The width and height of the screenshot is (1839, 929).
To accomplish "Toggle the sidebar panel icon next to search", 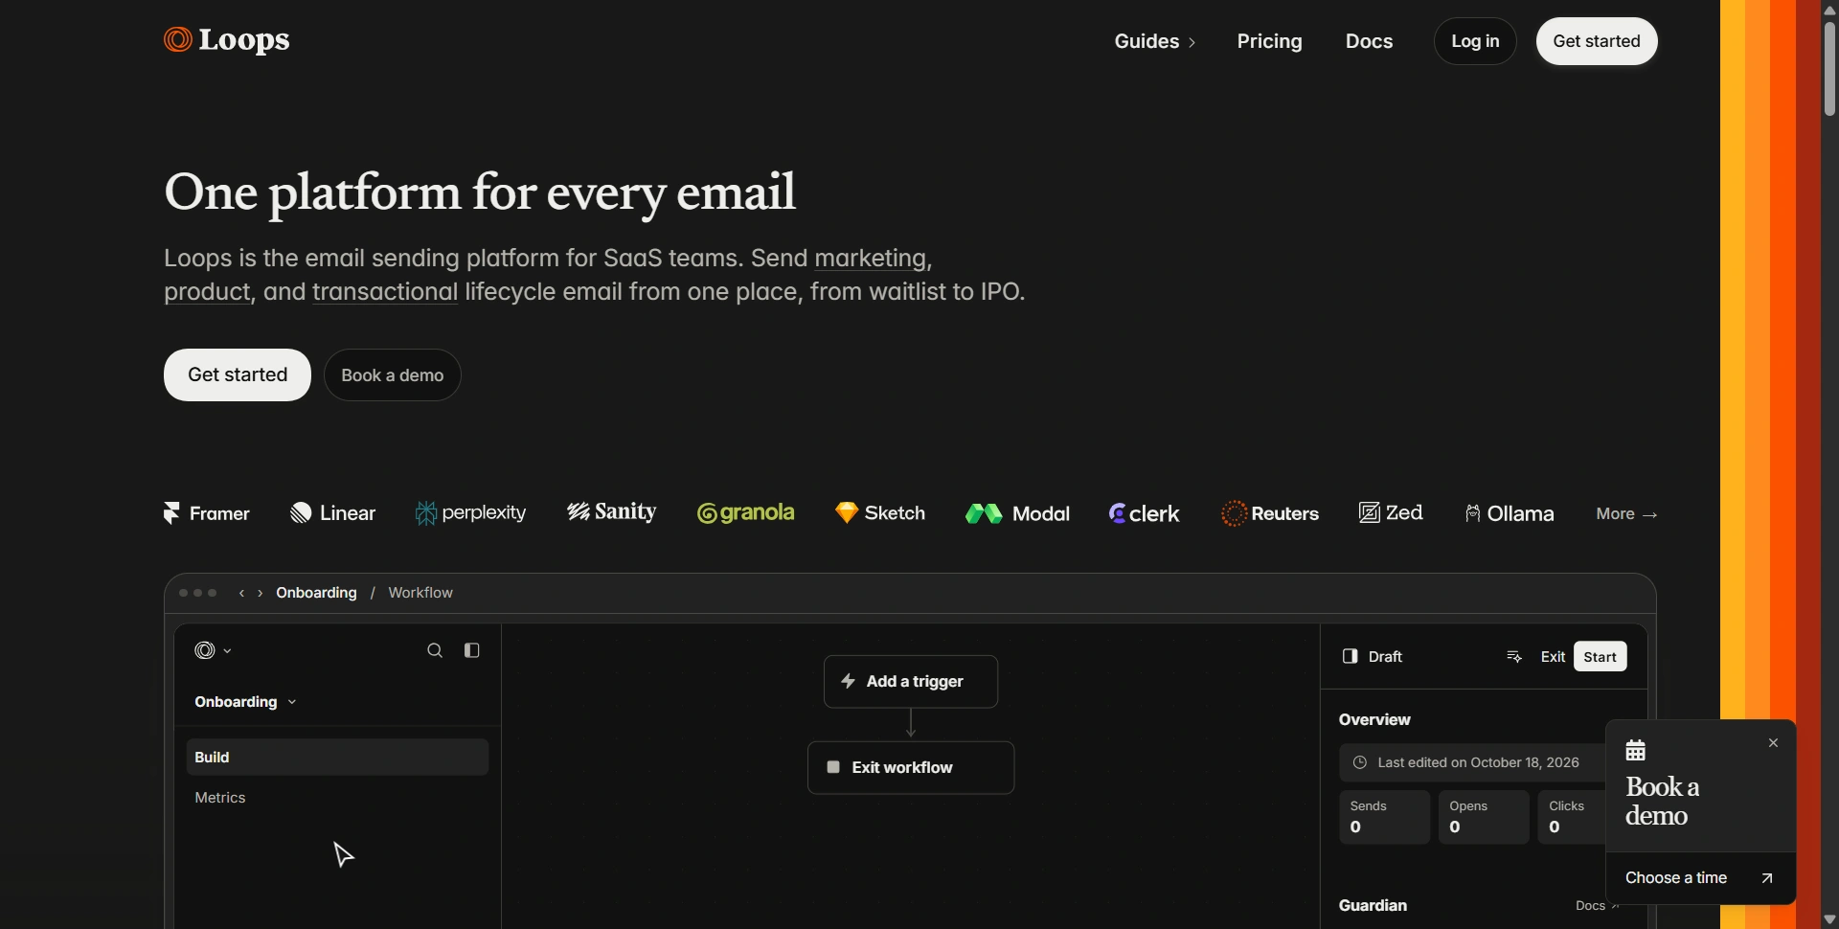I will pyautogui.click(x=472, y=651).
